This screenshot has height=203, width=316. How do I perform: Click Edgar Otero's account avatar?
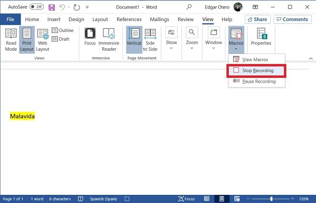(238, 7)
